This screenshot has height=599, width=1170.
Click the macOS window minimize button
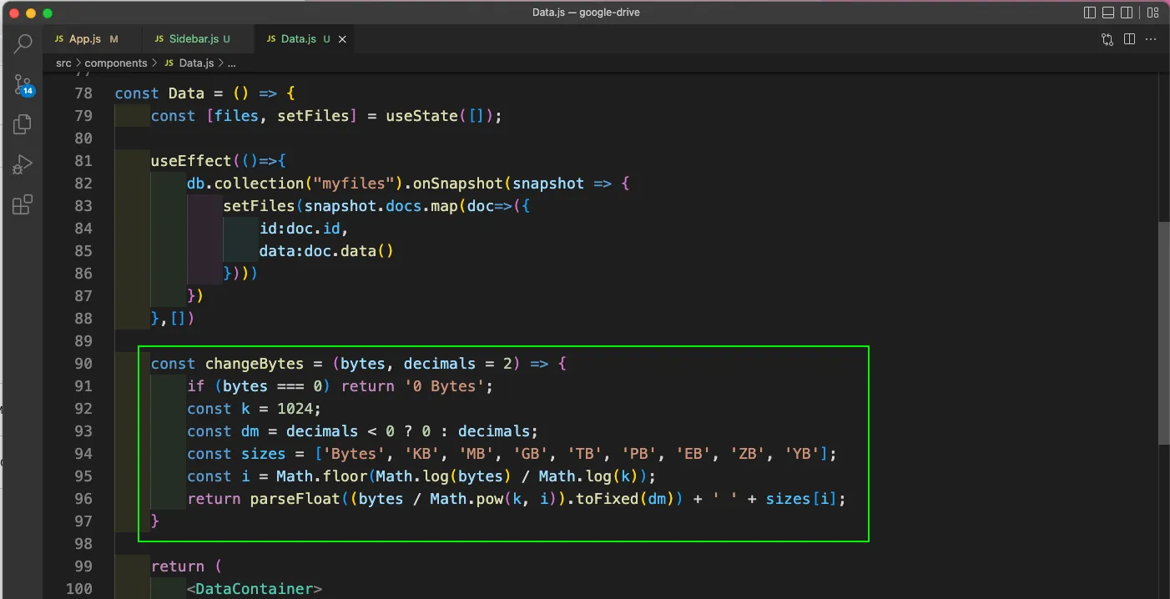31,13
